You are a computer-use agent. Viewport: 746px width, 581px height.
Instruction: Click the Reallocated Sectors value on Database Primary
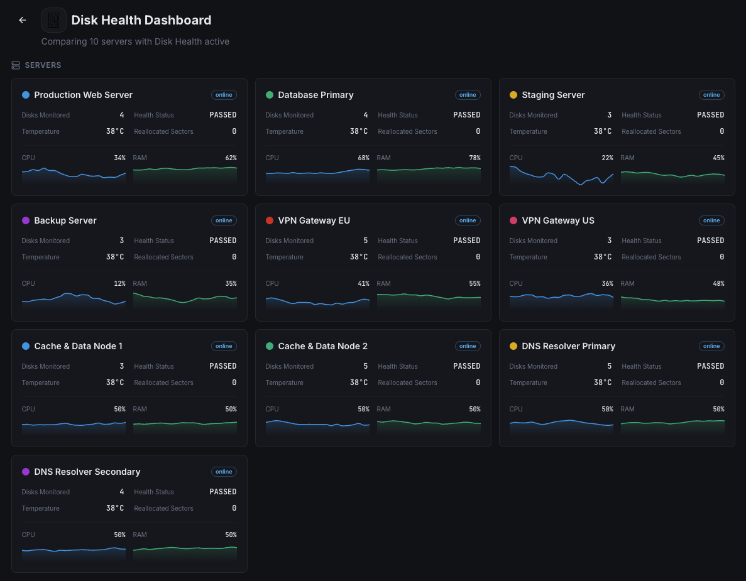pyautogui.click(x=478, y=131)
